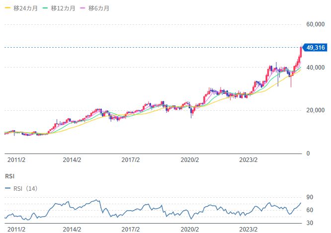The width and height of the screenshot is (331, 233).
Task: Click the 40,000 price axis label
Action: pyautogui.click(x=315, y=68)
